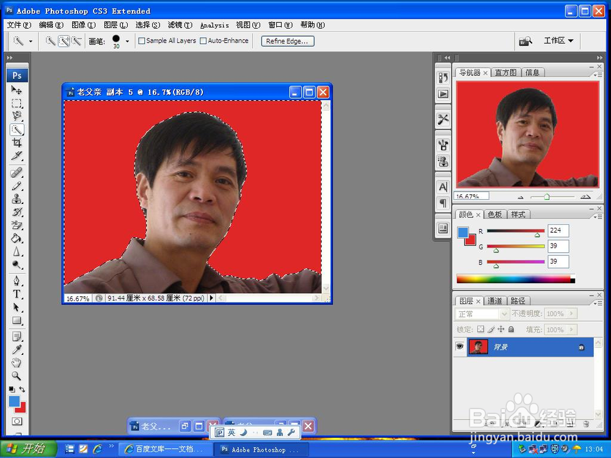Enable the Sample All Layers checkbox

click(x=141, y=40)
